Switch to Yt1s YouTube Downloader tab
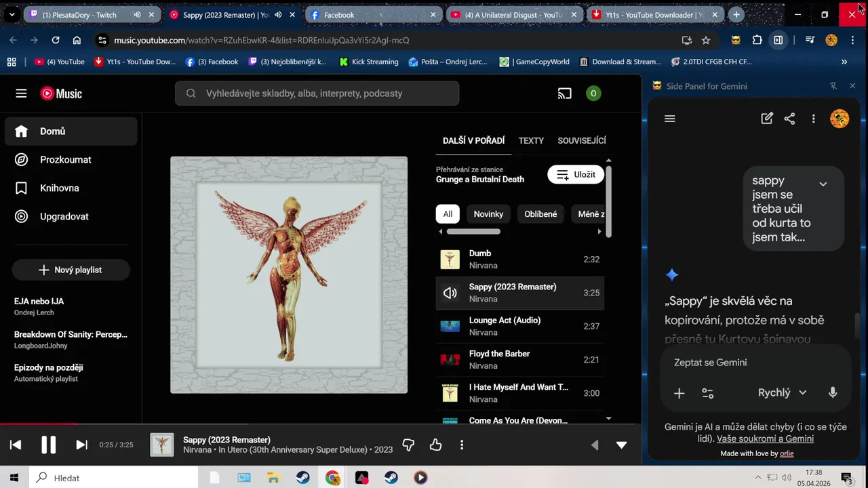This screenshot has height=488, width=868. (x=654, y=15)
